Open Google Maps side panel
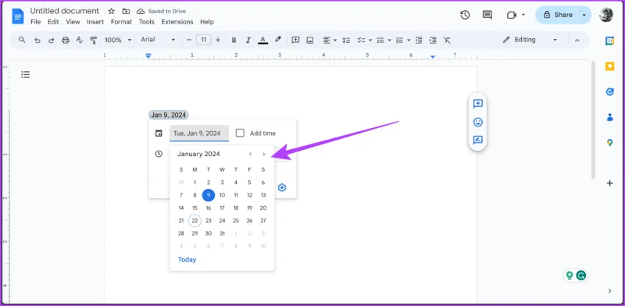The width and height of the screenshot is (625, 306). [x=609, y=143]
